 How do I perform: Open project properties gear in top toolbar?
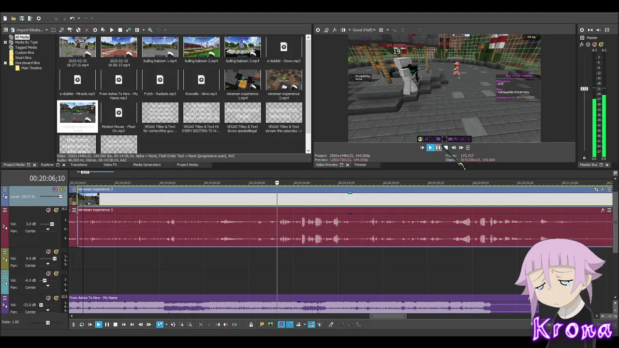[x=39, y=18]
